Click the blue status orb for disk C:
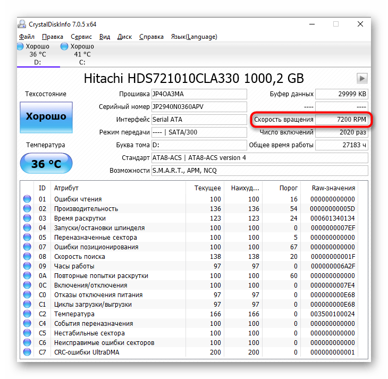 pyautogui.click(x=64, y=46)
